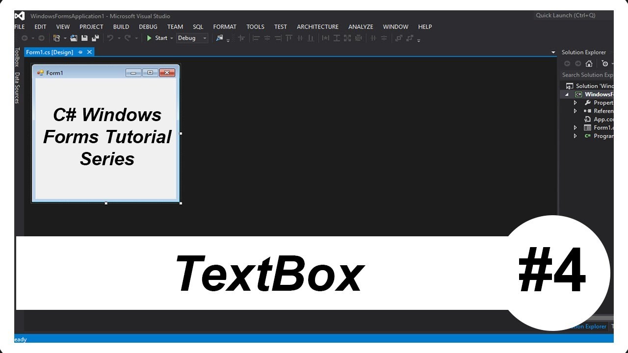
Task: Open the PROJECT menu
Action: pyautogui.click(x=91, y=27)
